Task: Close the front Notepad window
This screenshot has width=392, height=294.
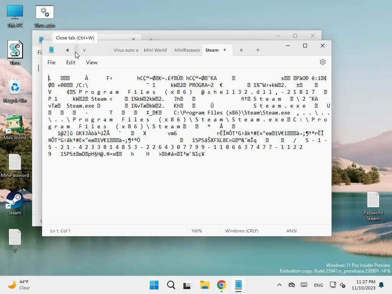Action: point(322,46)
